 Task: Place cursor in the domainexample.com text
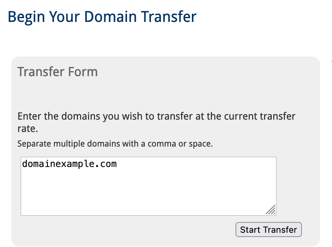pyautogui.click(x=69, y=164)
